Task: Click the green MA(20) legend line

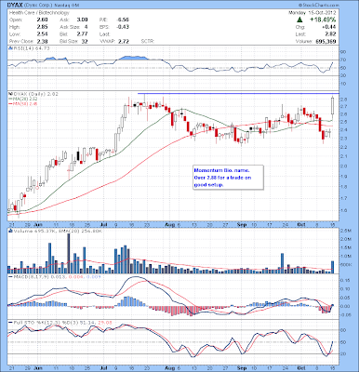Action: [10, 99]
